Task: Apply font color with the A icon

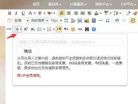Action: pyautogui.click(x=30, y=13)
